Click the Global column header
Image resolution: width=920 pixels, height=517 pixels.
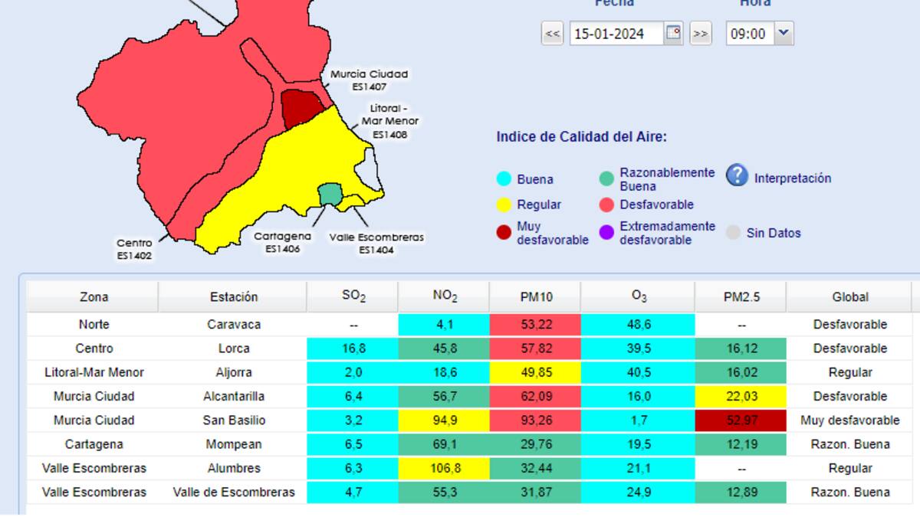coord(850,297)
